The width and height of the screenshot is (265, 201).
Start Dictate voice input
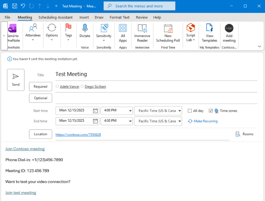pyautogui.click(x=85, y=31)
